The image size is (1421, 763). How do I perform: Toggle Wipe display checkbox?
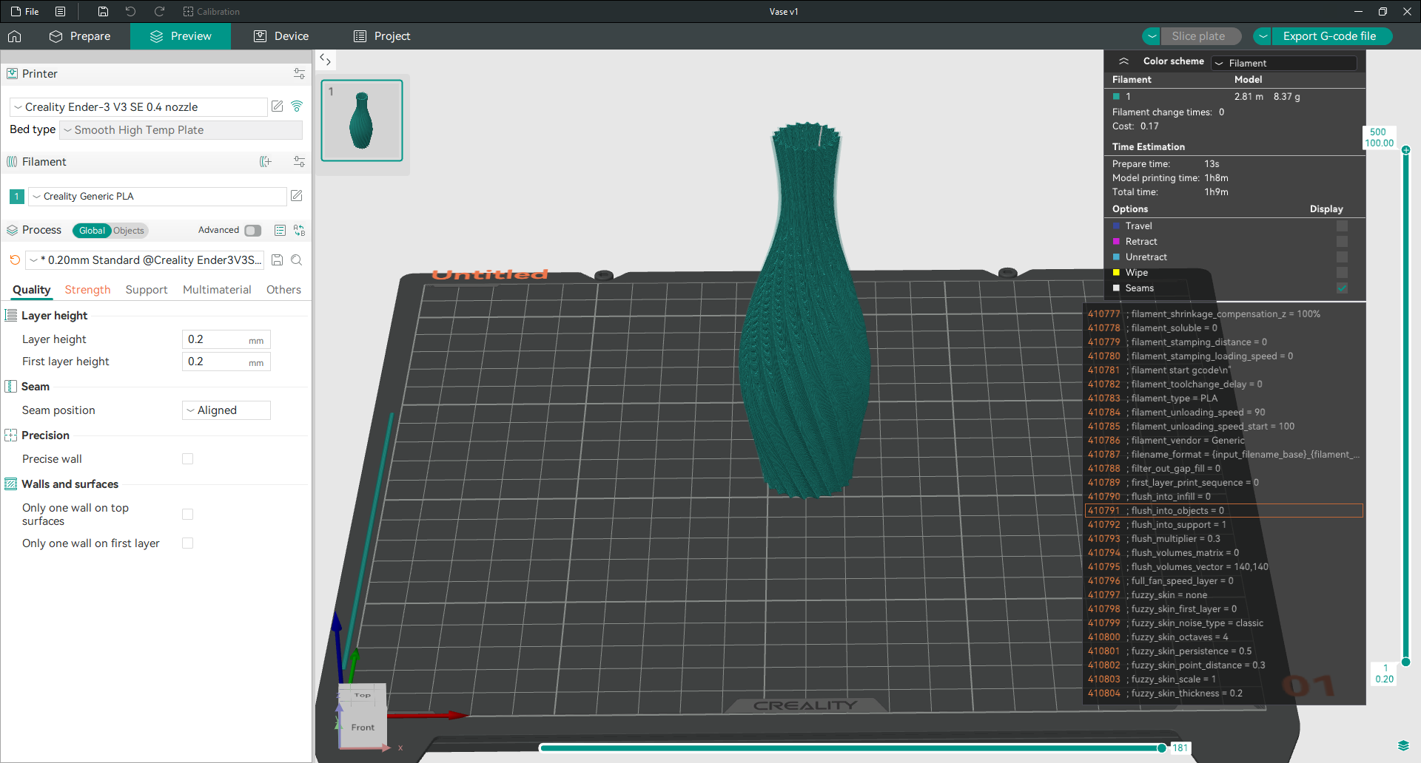tap(1342, 273)
